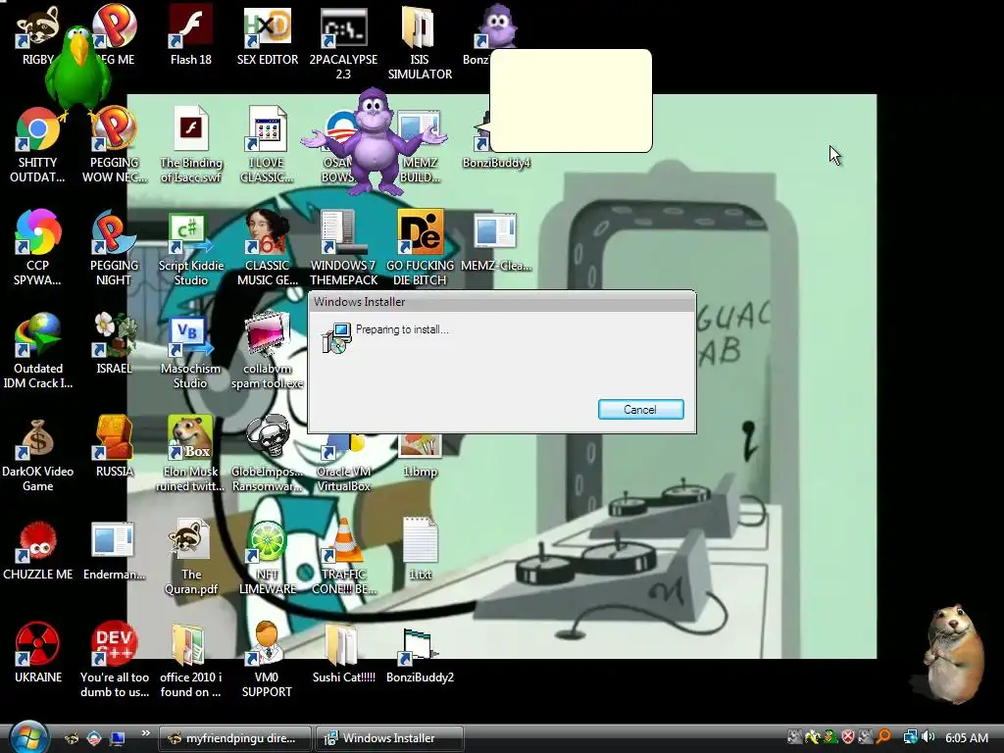Open the 1.txt text file
This screenshot has height=753, width=1004.
point(420,549)
